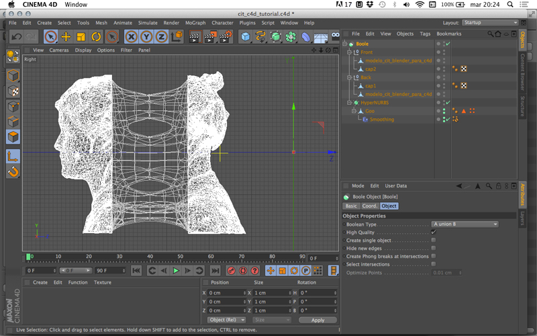The width and height of the screenshot is (537, 336).
Task: Toggle Snapping magnet icon
Action: click(x=13, y=171)
